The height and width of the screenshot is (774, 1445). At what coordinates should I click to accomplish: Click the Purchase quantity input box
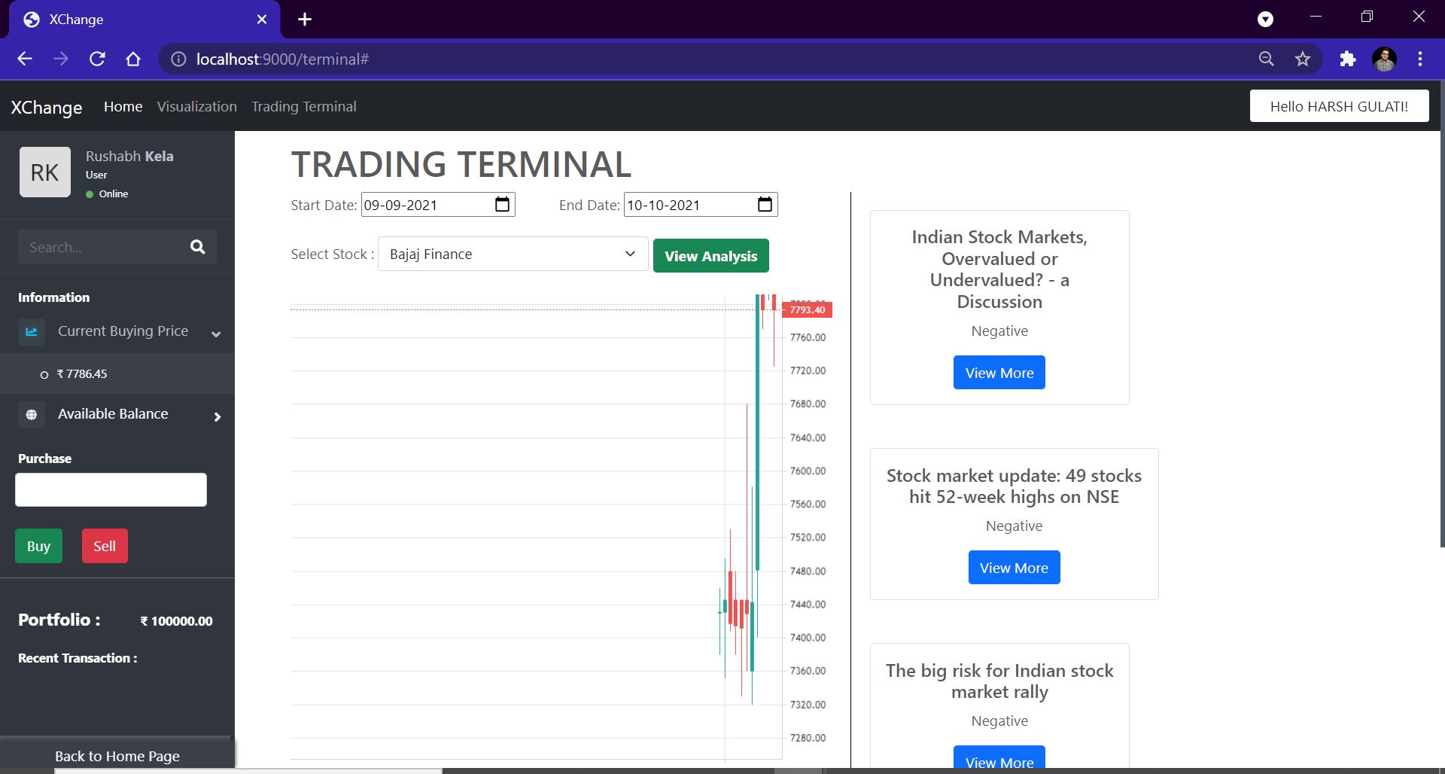[111, 489]
